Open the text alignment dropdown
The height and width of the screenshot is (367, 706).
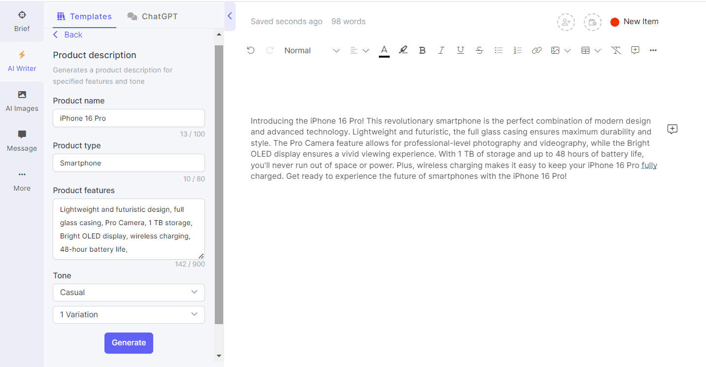tap(359, 50)
